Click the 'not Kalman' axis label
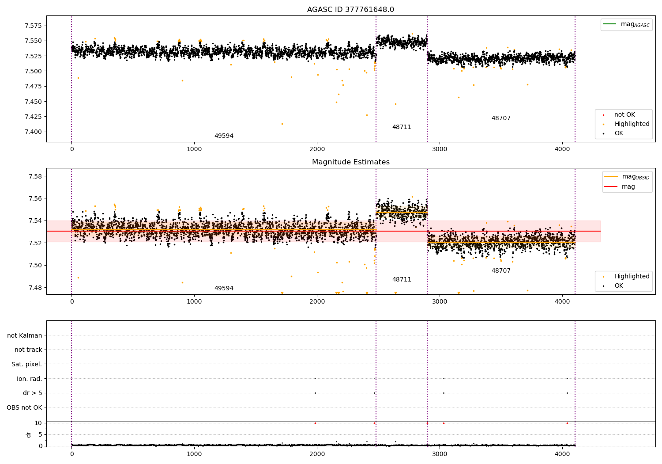This screenshot has height=464, width=662. (x=25, y=335)
